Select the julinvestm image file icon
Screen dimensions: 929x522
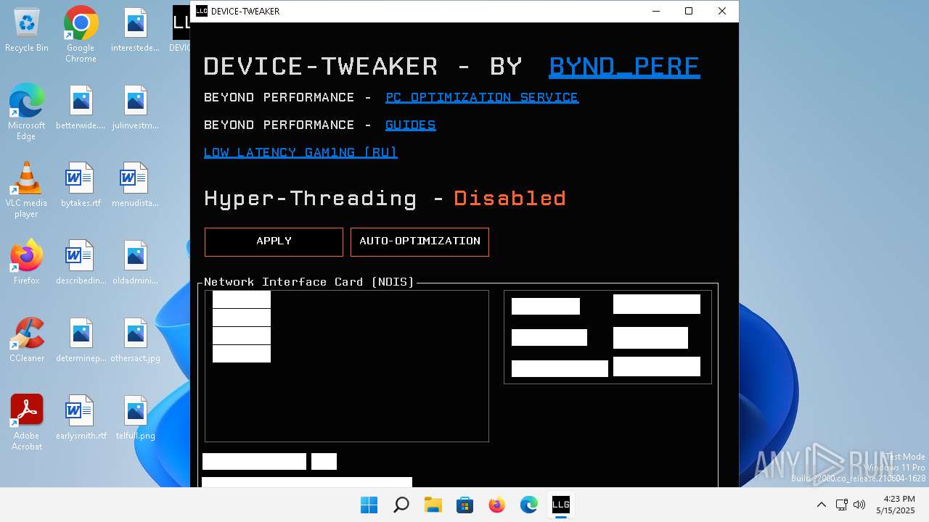[x=136, y=107]
